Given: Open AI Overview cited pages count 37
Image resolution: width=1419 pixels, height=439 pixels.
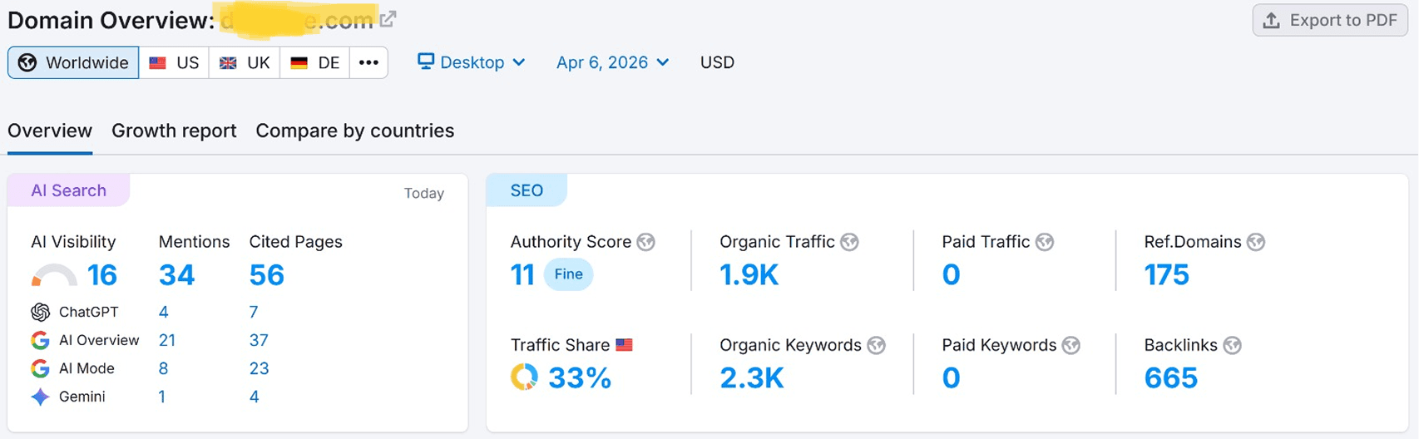Looking at the screenshot, I should coord(259,340).
